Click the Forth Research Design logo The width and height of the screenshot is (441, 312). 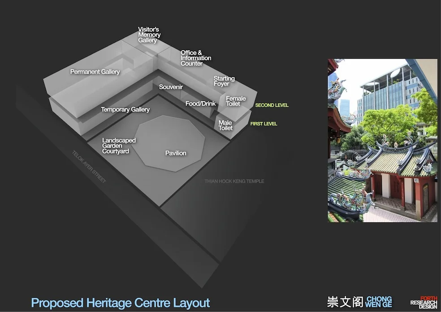(424, 303)
